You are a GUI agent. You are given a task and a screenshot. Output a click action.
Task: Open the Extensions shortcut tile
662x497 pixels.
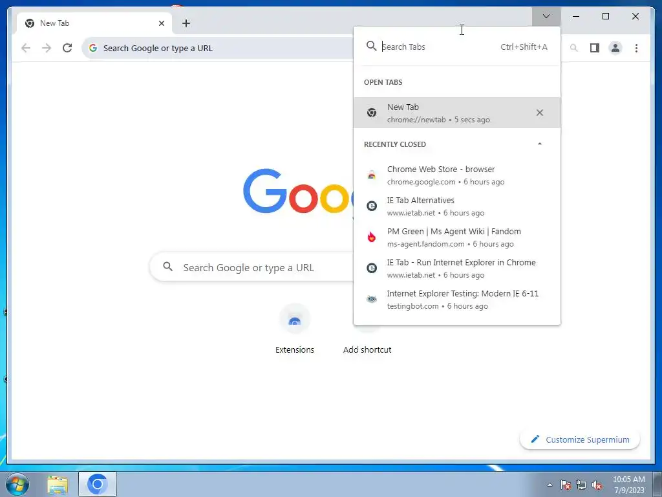coord(295,331)
